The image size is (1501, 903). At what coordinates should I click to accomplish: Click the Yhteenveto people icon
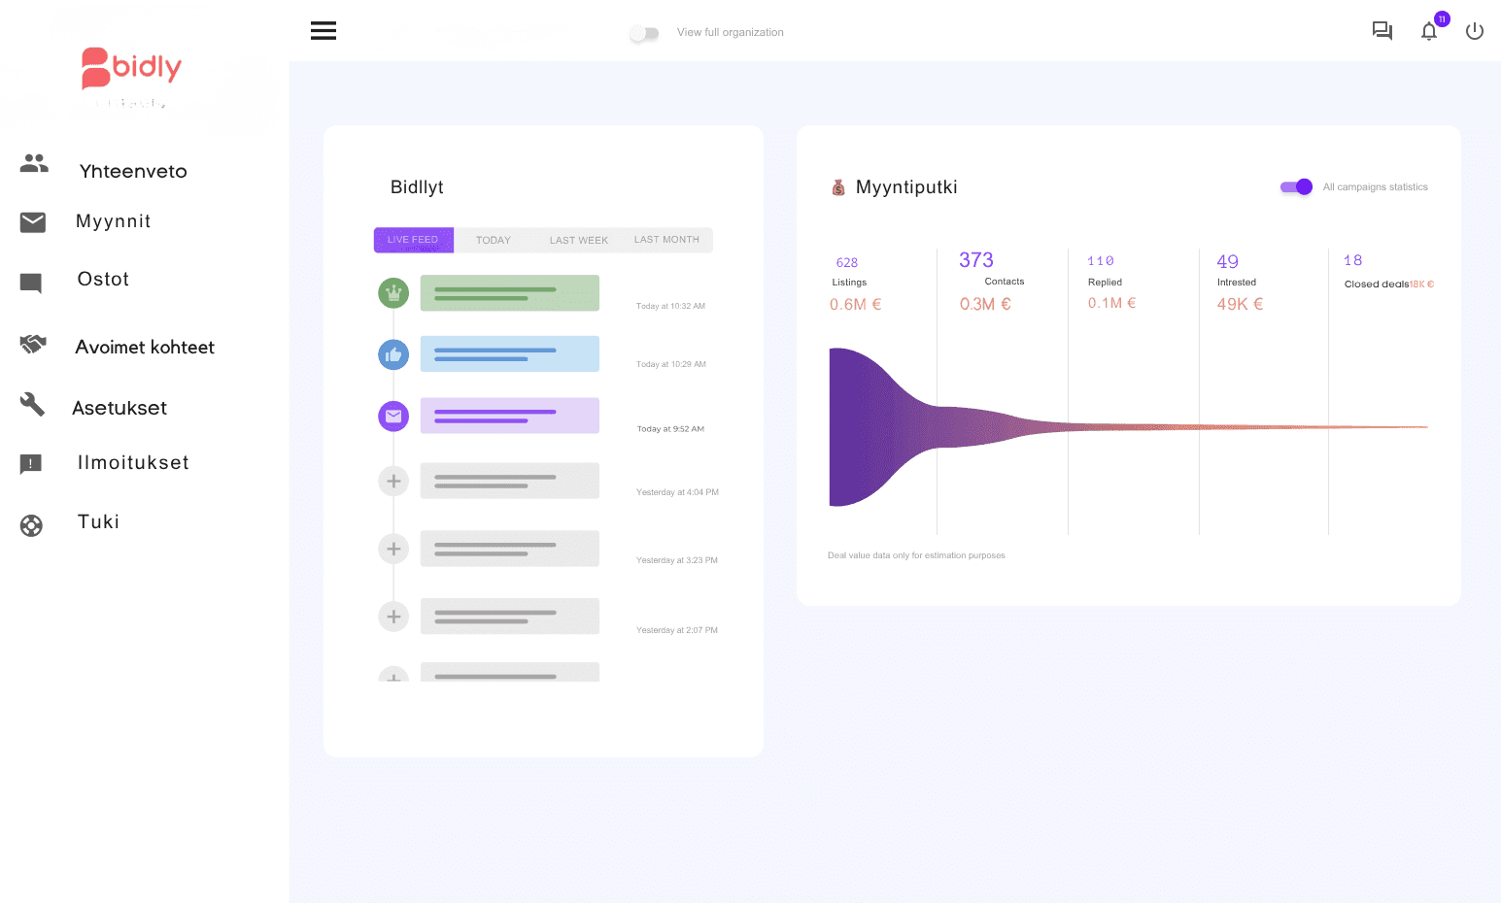[x=34, y=163]
